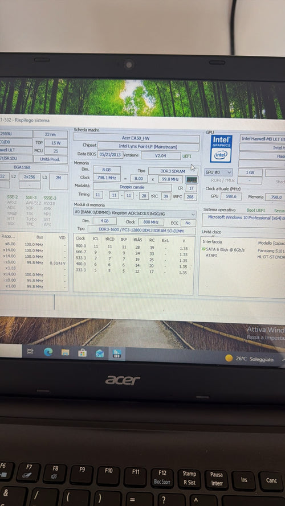The image size is (285, 506).
Task: Click the HL-DT-ST DVD drive model
Action: (271, 257)
